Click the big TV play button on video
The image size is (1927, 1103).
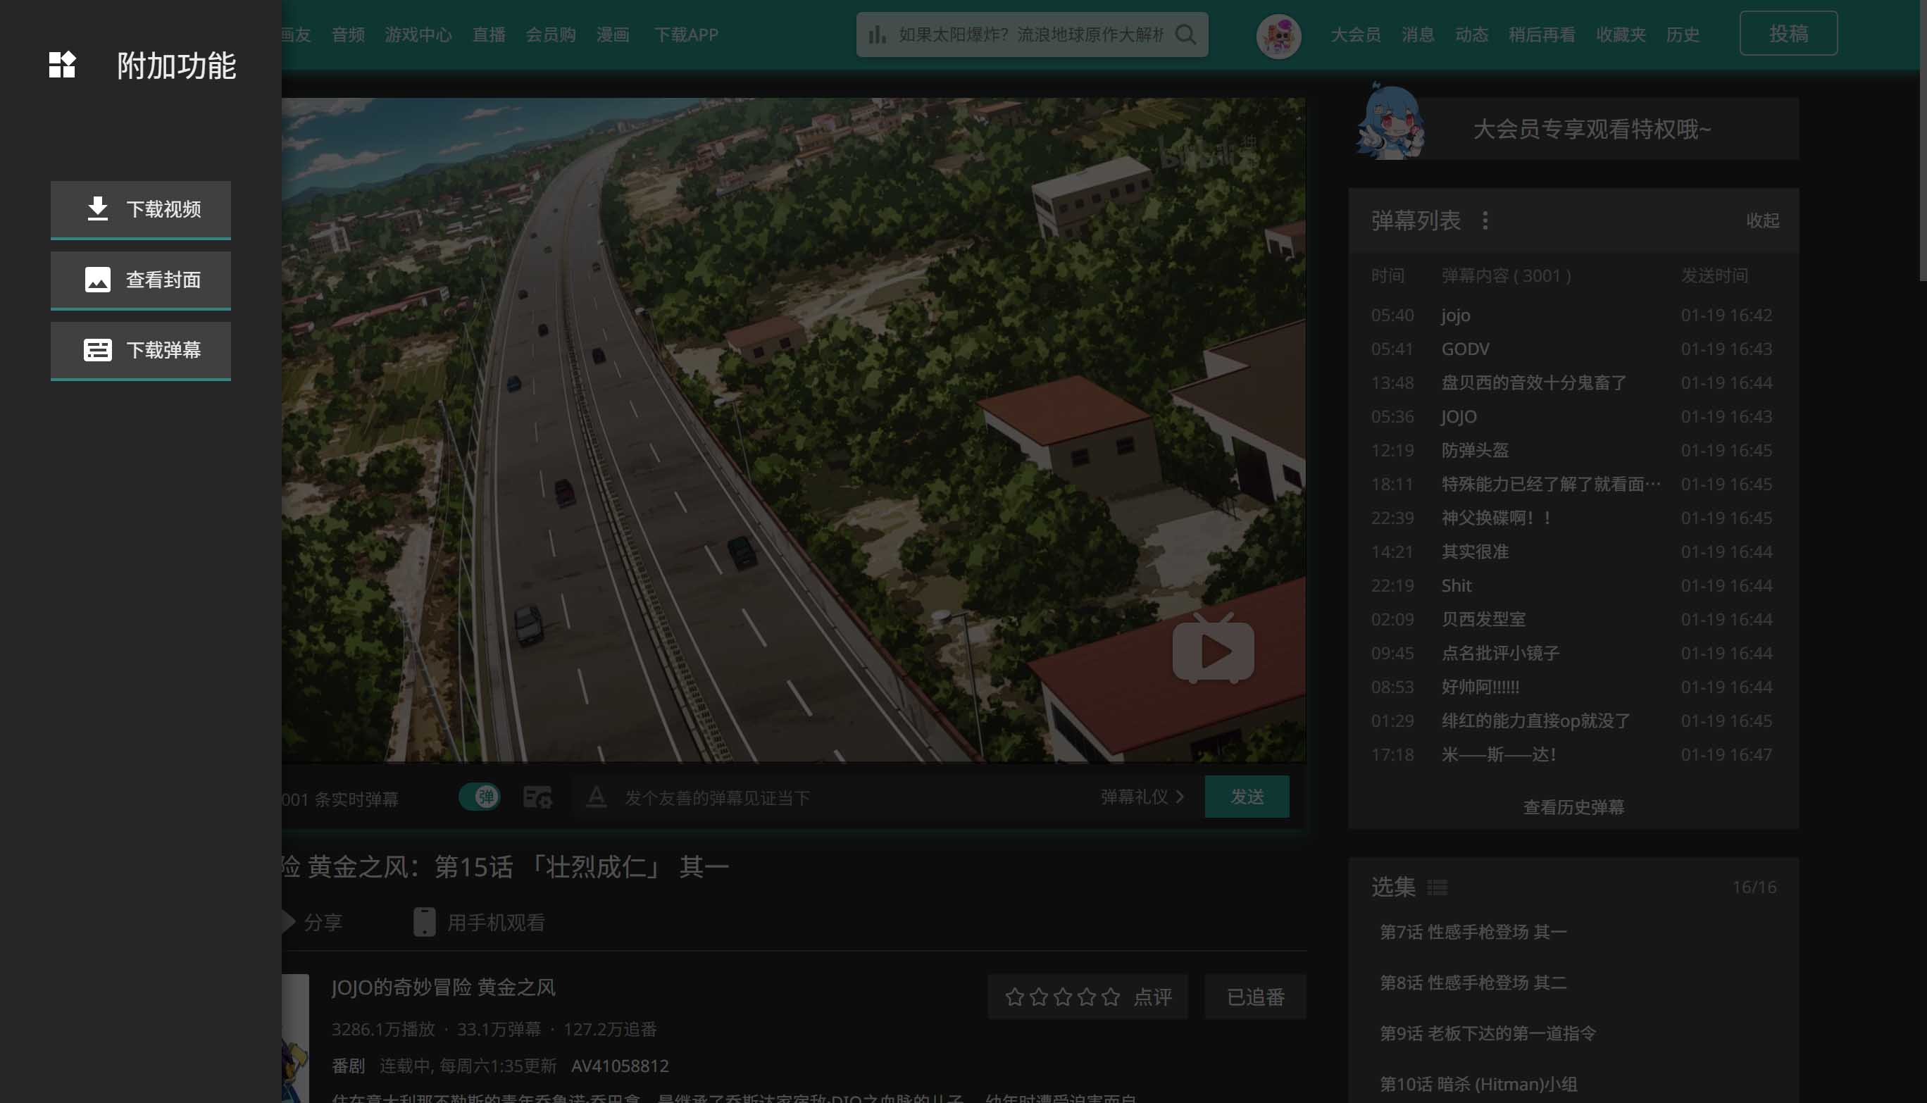(1213, 649)
